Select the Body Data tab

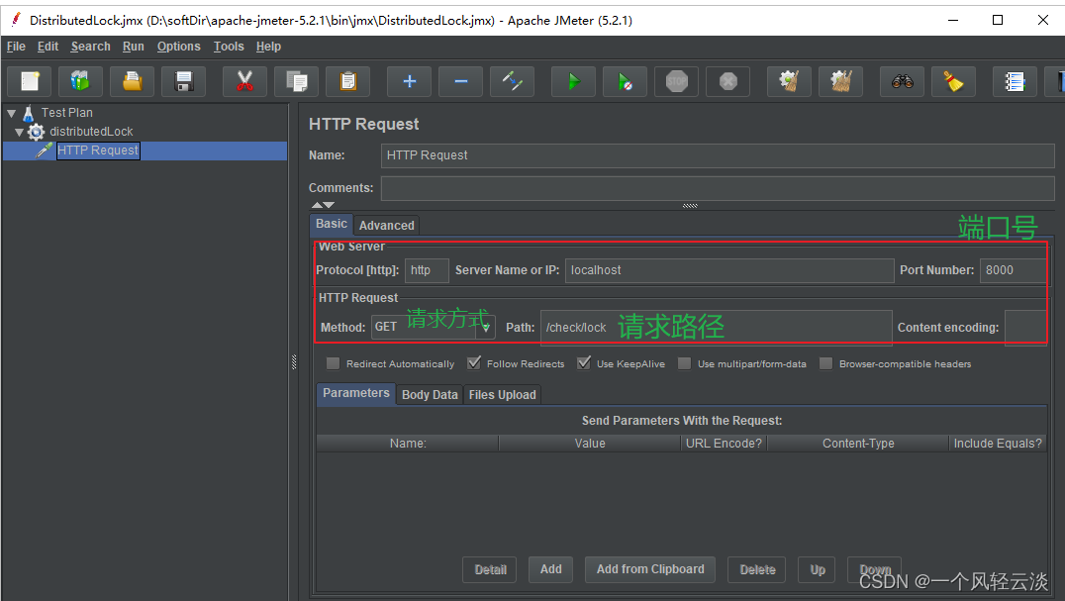pyautogui.click(x=430, y=394)
